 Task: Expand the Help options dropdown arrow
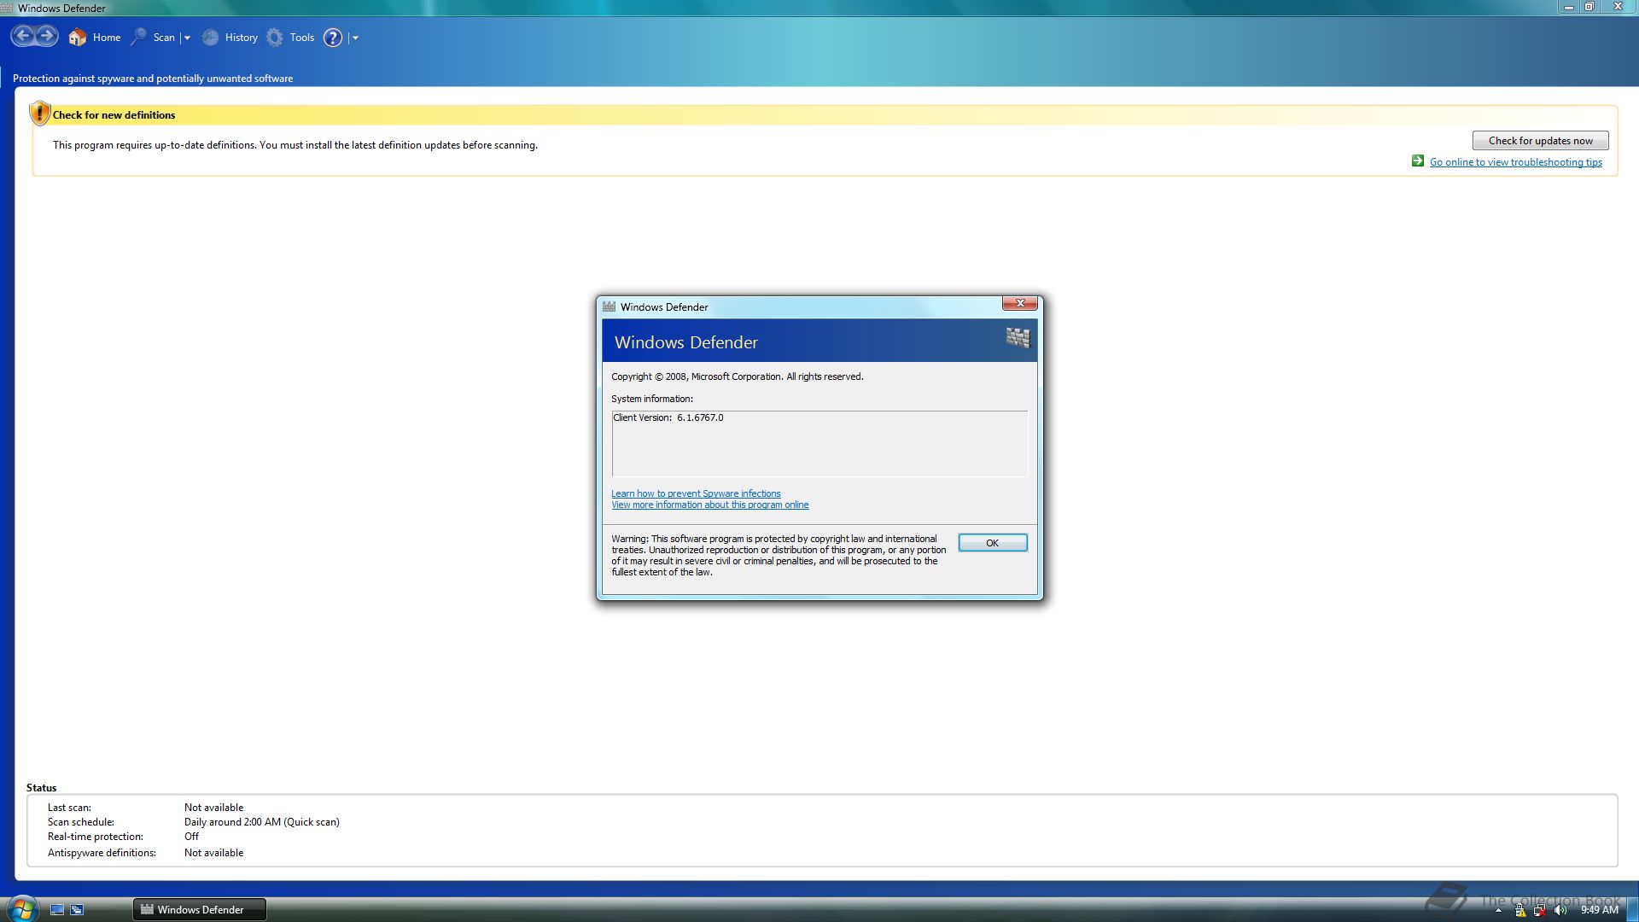point(355,38)
